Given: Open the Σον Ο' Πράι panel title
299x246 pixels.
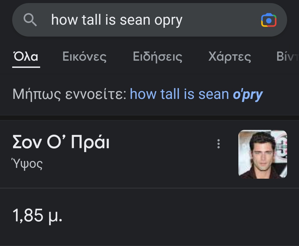Looking at the screenshot, I should tap(61, 142).
